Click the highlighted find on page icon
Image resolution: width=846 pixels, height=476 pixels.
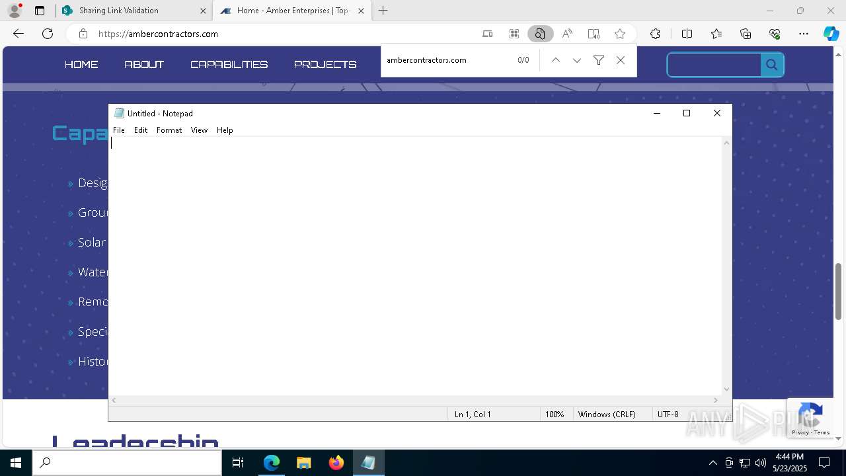[x=540, y=34]
